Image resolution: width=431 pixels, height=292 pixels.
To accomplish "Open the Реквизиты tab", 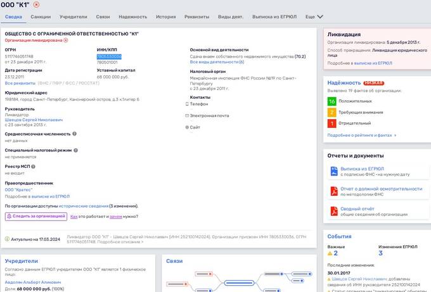I will point(197,16).
